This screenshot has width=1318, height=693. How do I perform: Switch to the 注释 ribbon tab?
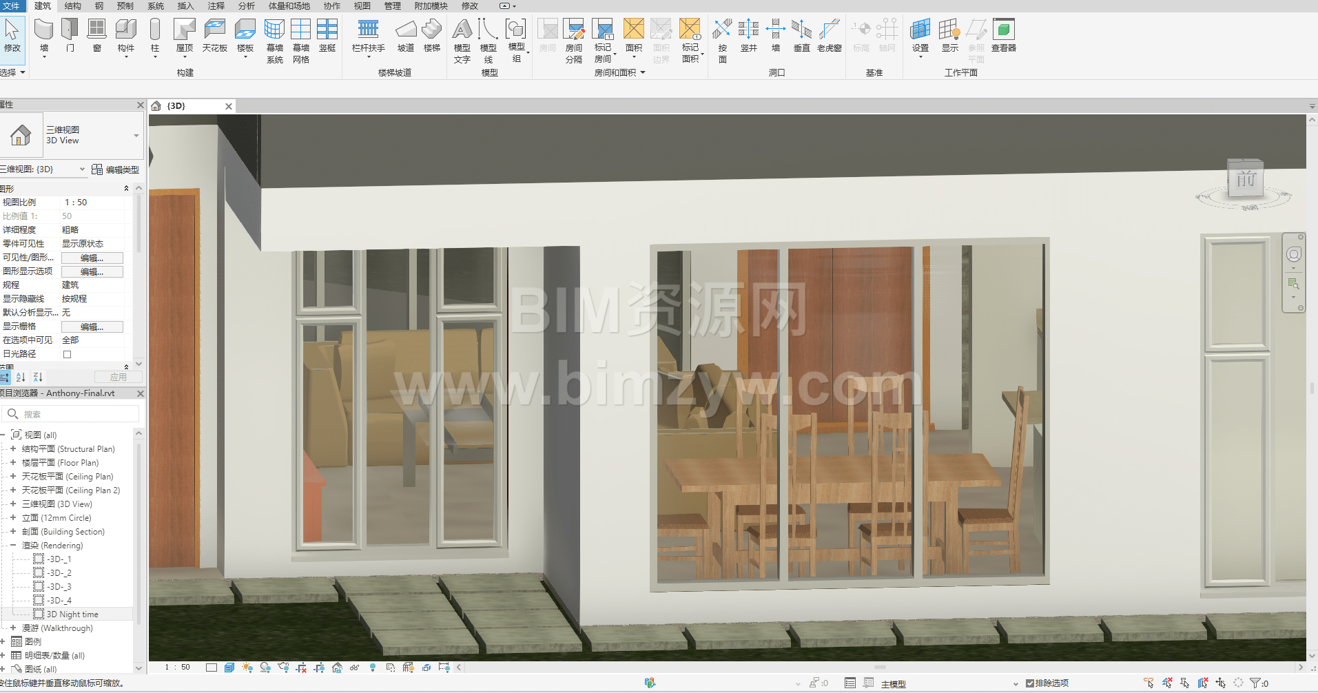click(216, 6)
